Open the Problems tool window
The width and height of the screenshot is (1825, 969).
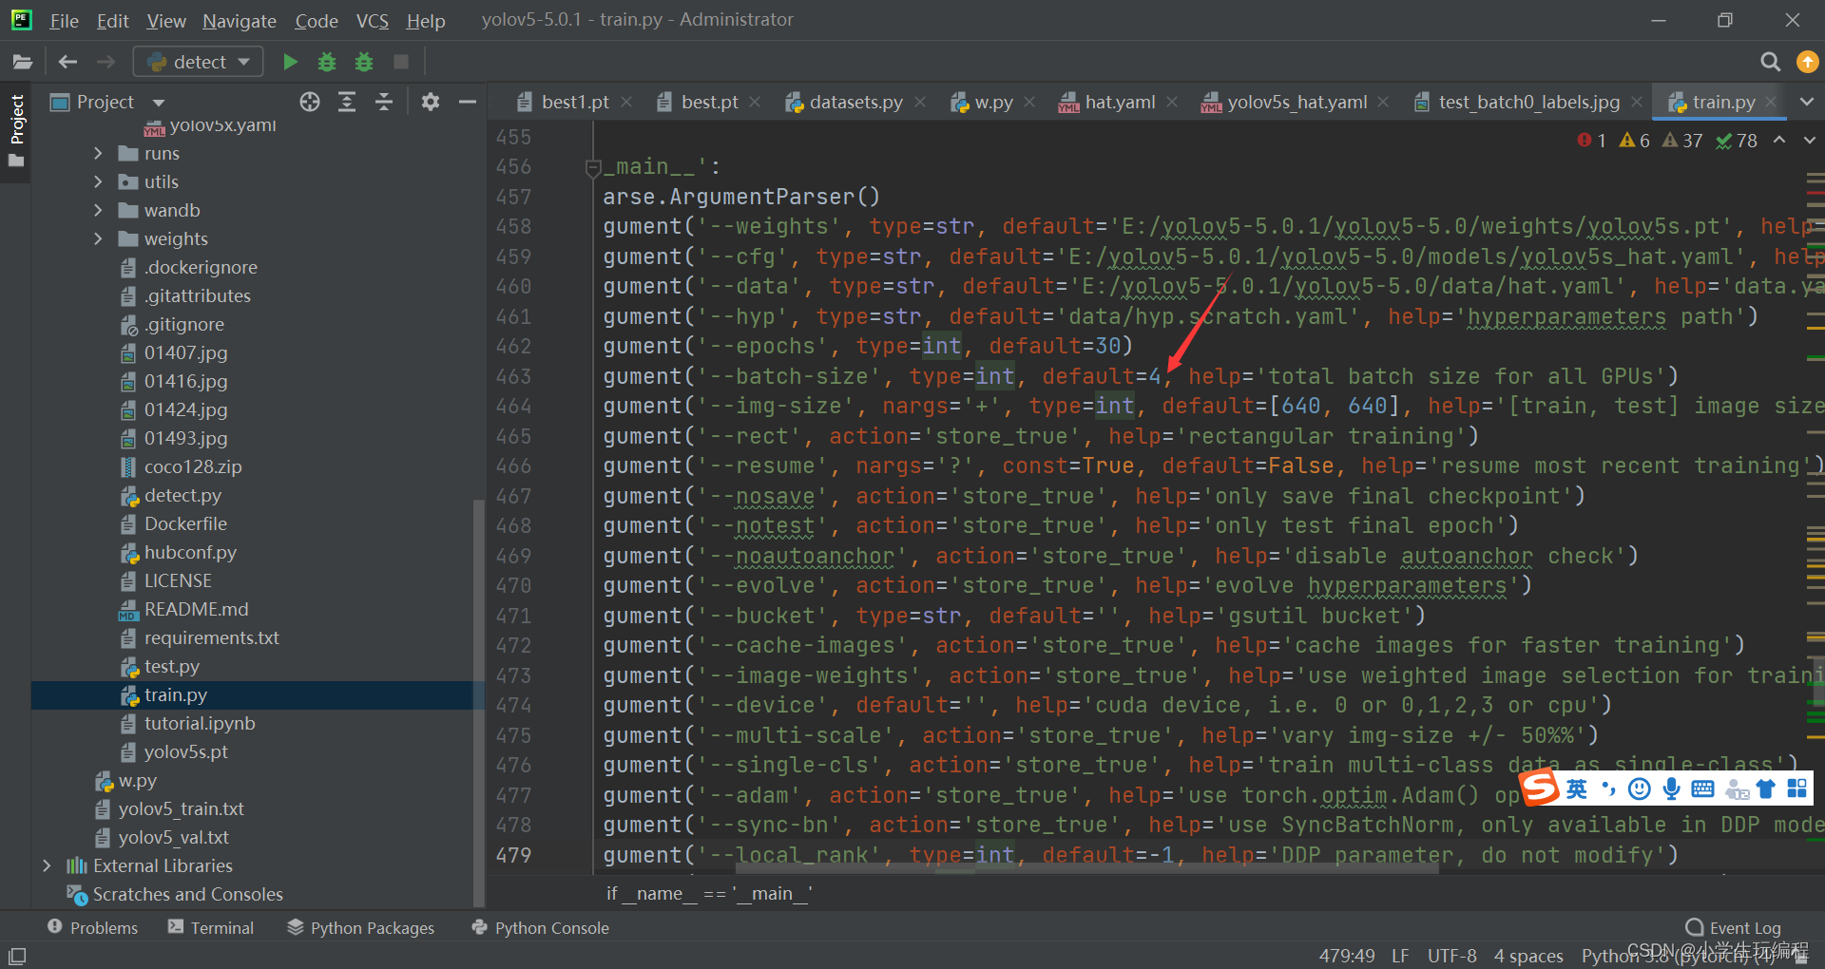pos(93,927)
